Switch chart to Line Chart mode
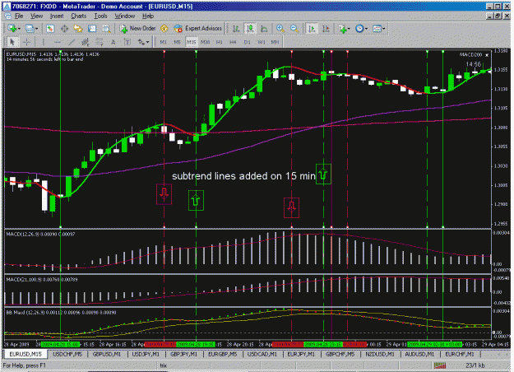 pyautogui.click(x=264, y=29)
